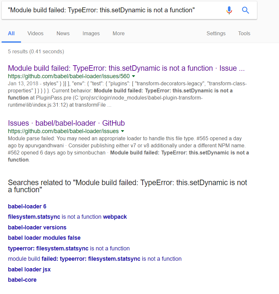Viewport: 279px width, 294px height.
Task: Open 'filesystem.statsync is not a function webpack'
Action: 67,217
